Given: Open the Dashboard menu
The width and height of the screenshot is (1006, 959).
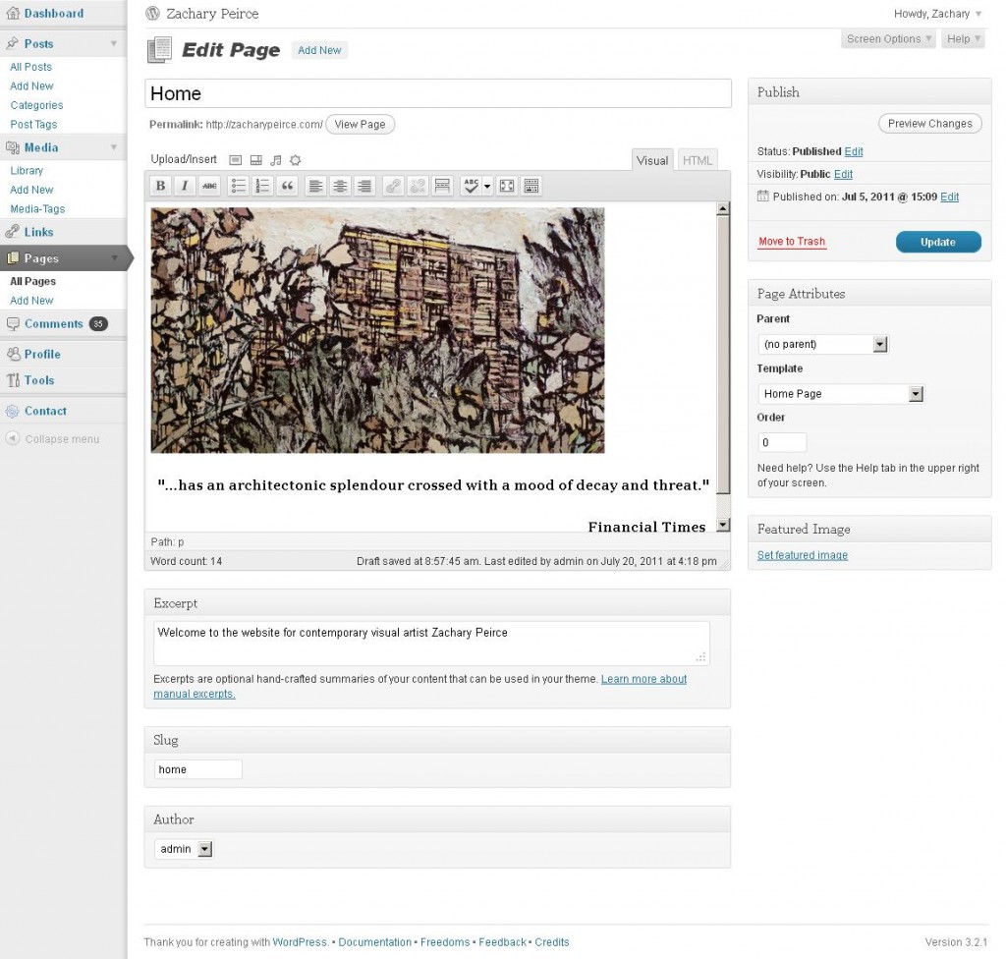Looking at the screenshot, I should pos(54,14).
